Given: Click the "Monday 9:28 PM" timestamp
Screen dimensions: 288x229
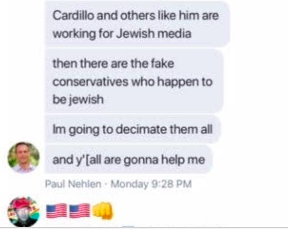Looking at the screenshot, I should [151, 184].
